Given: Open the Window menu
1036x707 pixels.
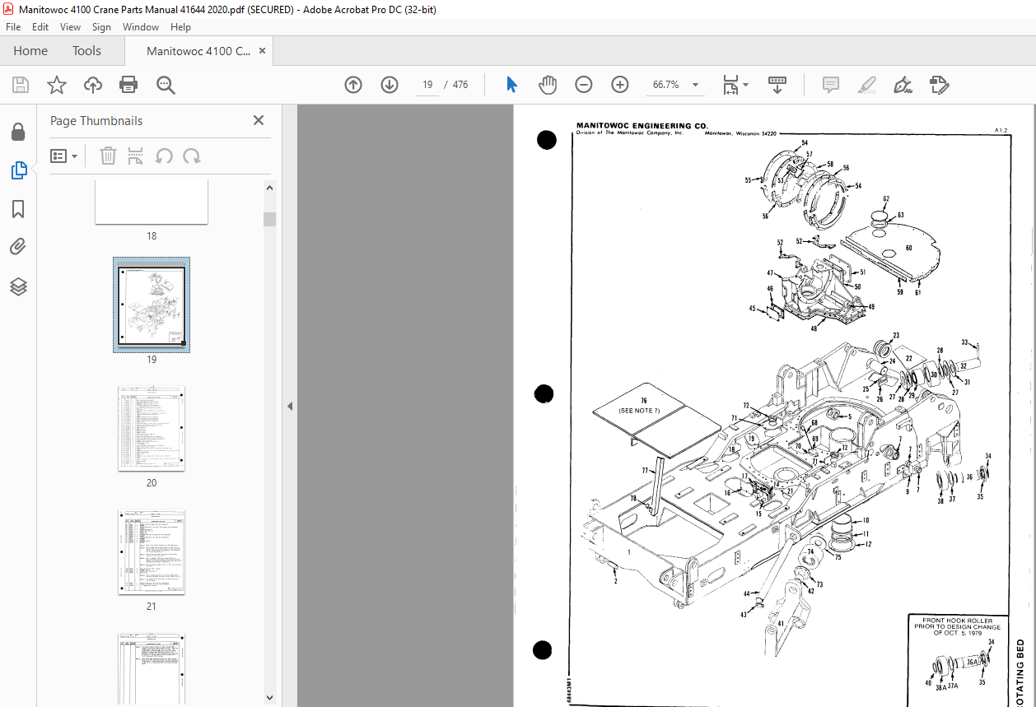Looking at the screenshot, I should (x=141, y=26).
